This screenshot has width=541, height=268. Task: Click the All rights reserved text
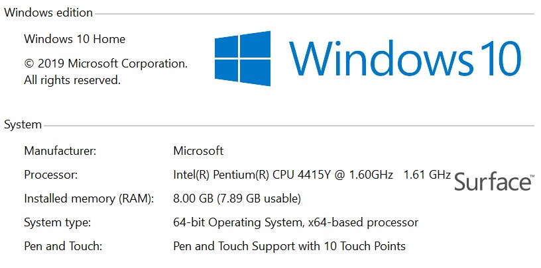(x=72, y=80)
